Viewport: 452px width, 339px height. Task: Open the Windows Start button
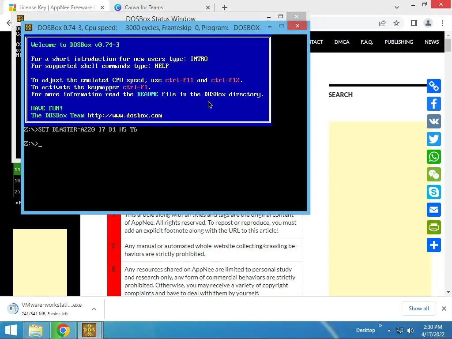(x=11, y=330)
